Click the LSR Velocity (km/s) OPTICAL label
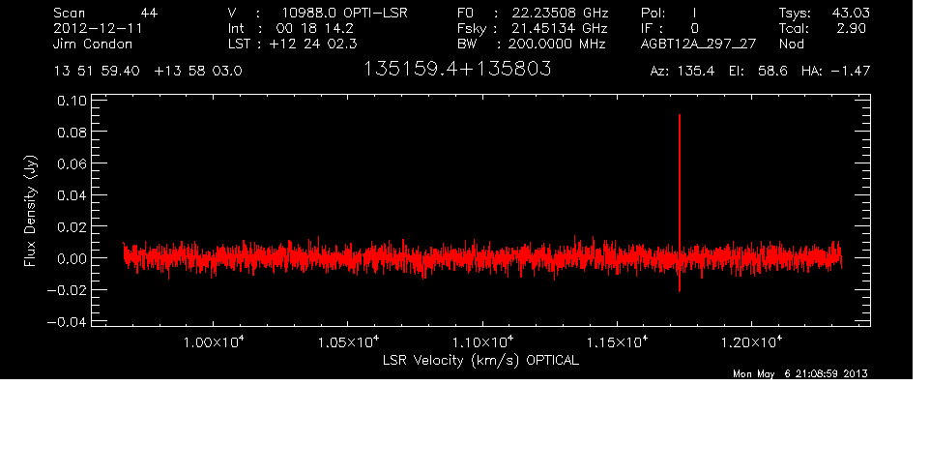 tap(480, 360)
